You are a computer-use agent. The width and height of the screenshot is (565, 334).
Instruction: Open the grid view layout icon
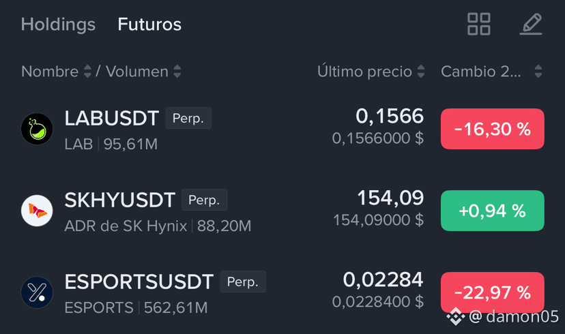478,24
